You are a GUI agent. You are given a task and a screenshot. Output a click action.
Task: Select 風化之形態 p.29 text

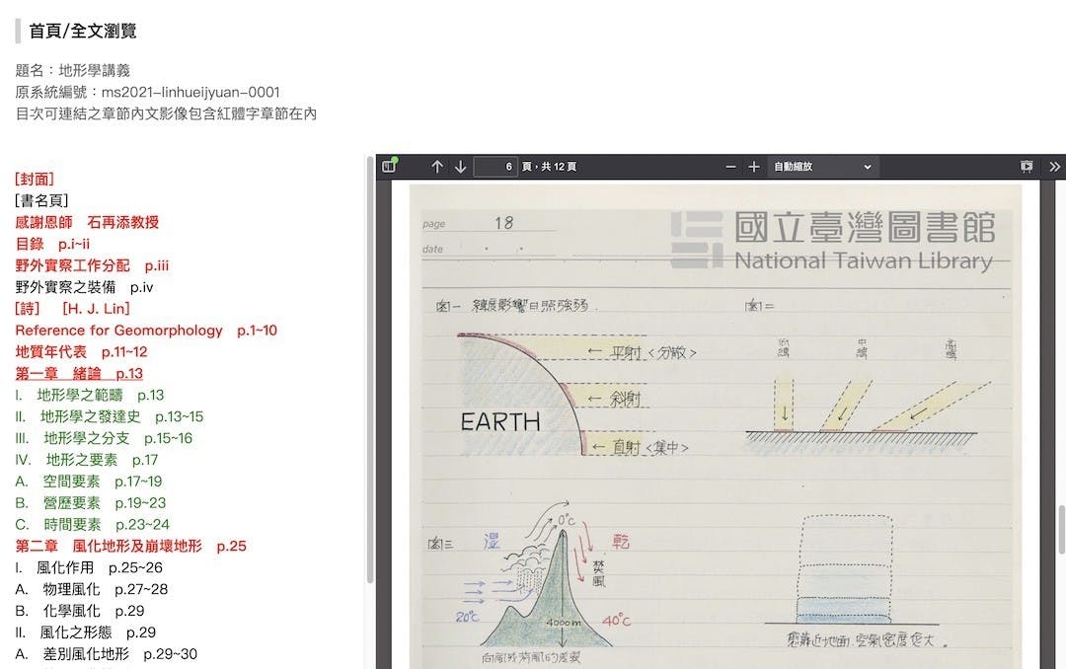pyautogui.click(x=85, y=632)
